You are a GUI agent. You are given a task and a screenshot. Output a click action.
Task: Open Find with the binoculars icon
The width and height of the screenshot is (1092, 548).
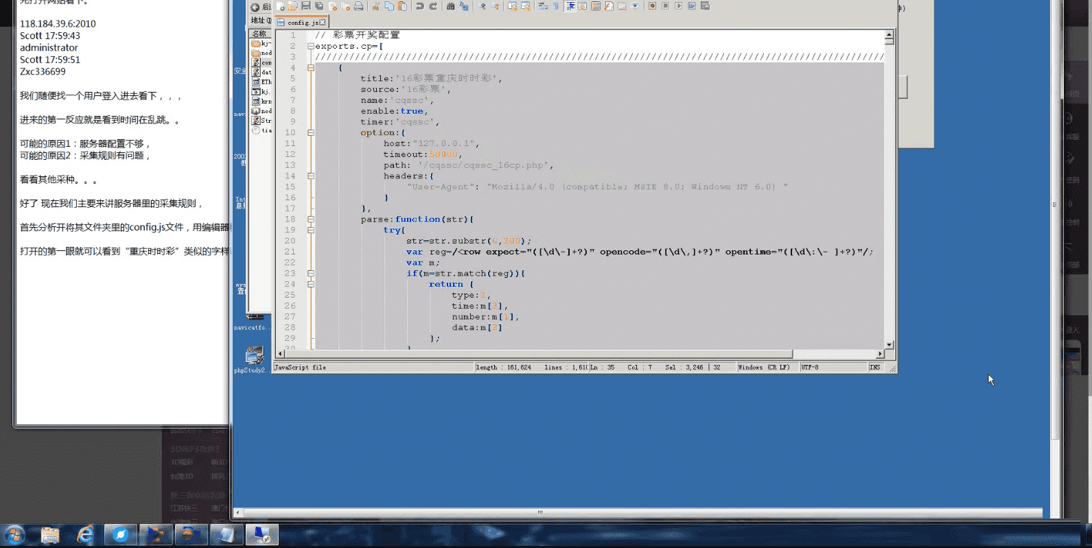451,6
